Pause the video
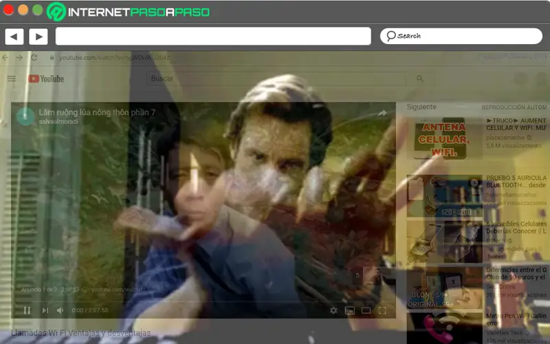550x344 pixels. (x=27, y=310)
